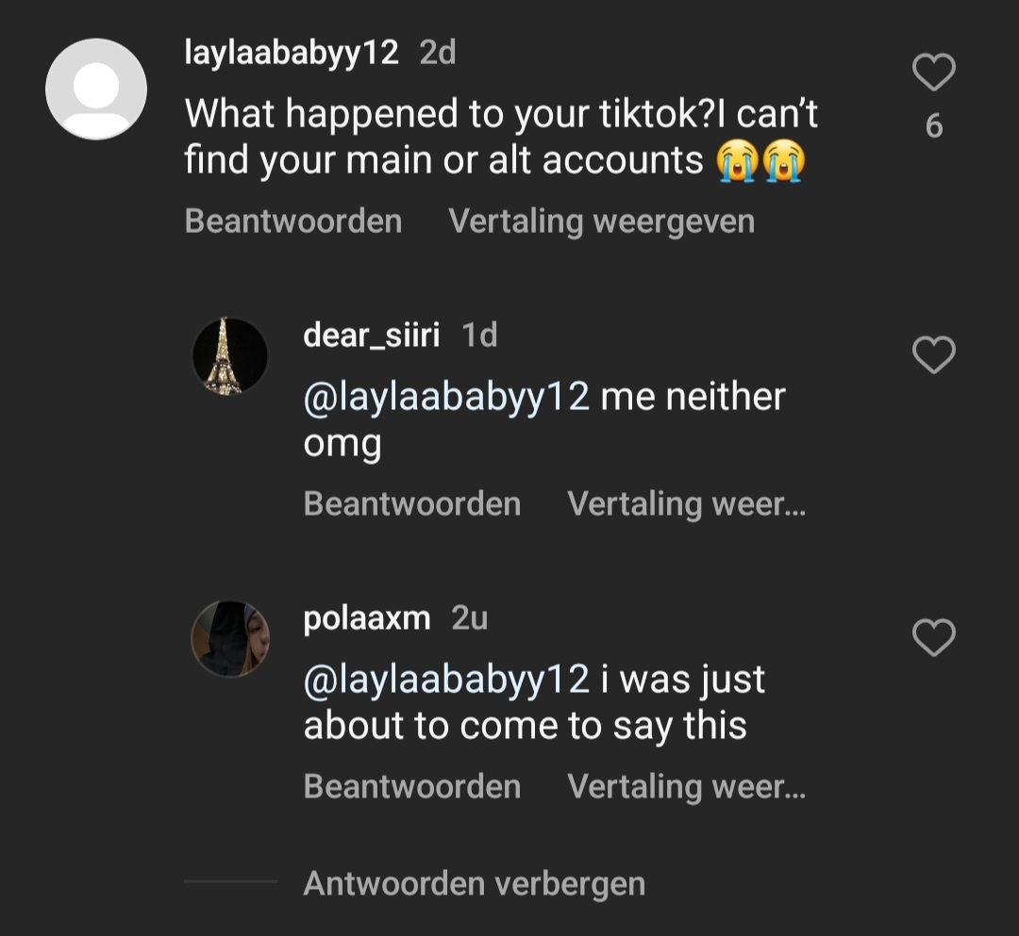Like polaaxm's reply using the heart icon

tap(933, 638)
